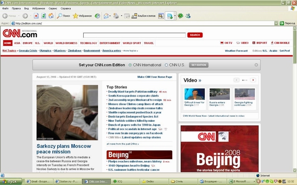Screen dimensions: 297x185
Task: Show previous videos with left arrow
Action: [x=237, y=80]
